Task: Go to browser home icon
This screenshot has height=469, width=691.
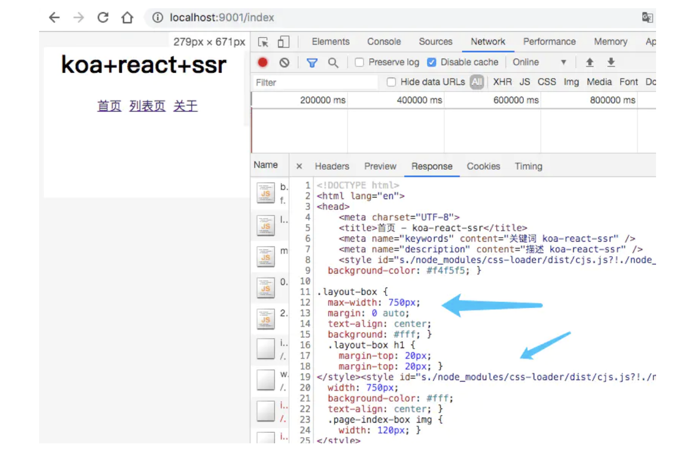Action: (127, 17)
